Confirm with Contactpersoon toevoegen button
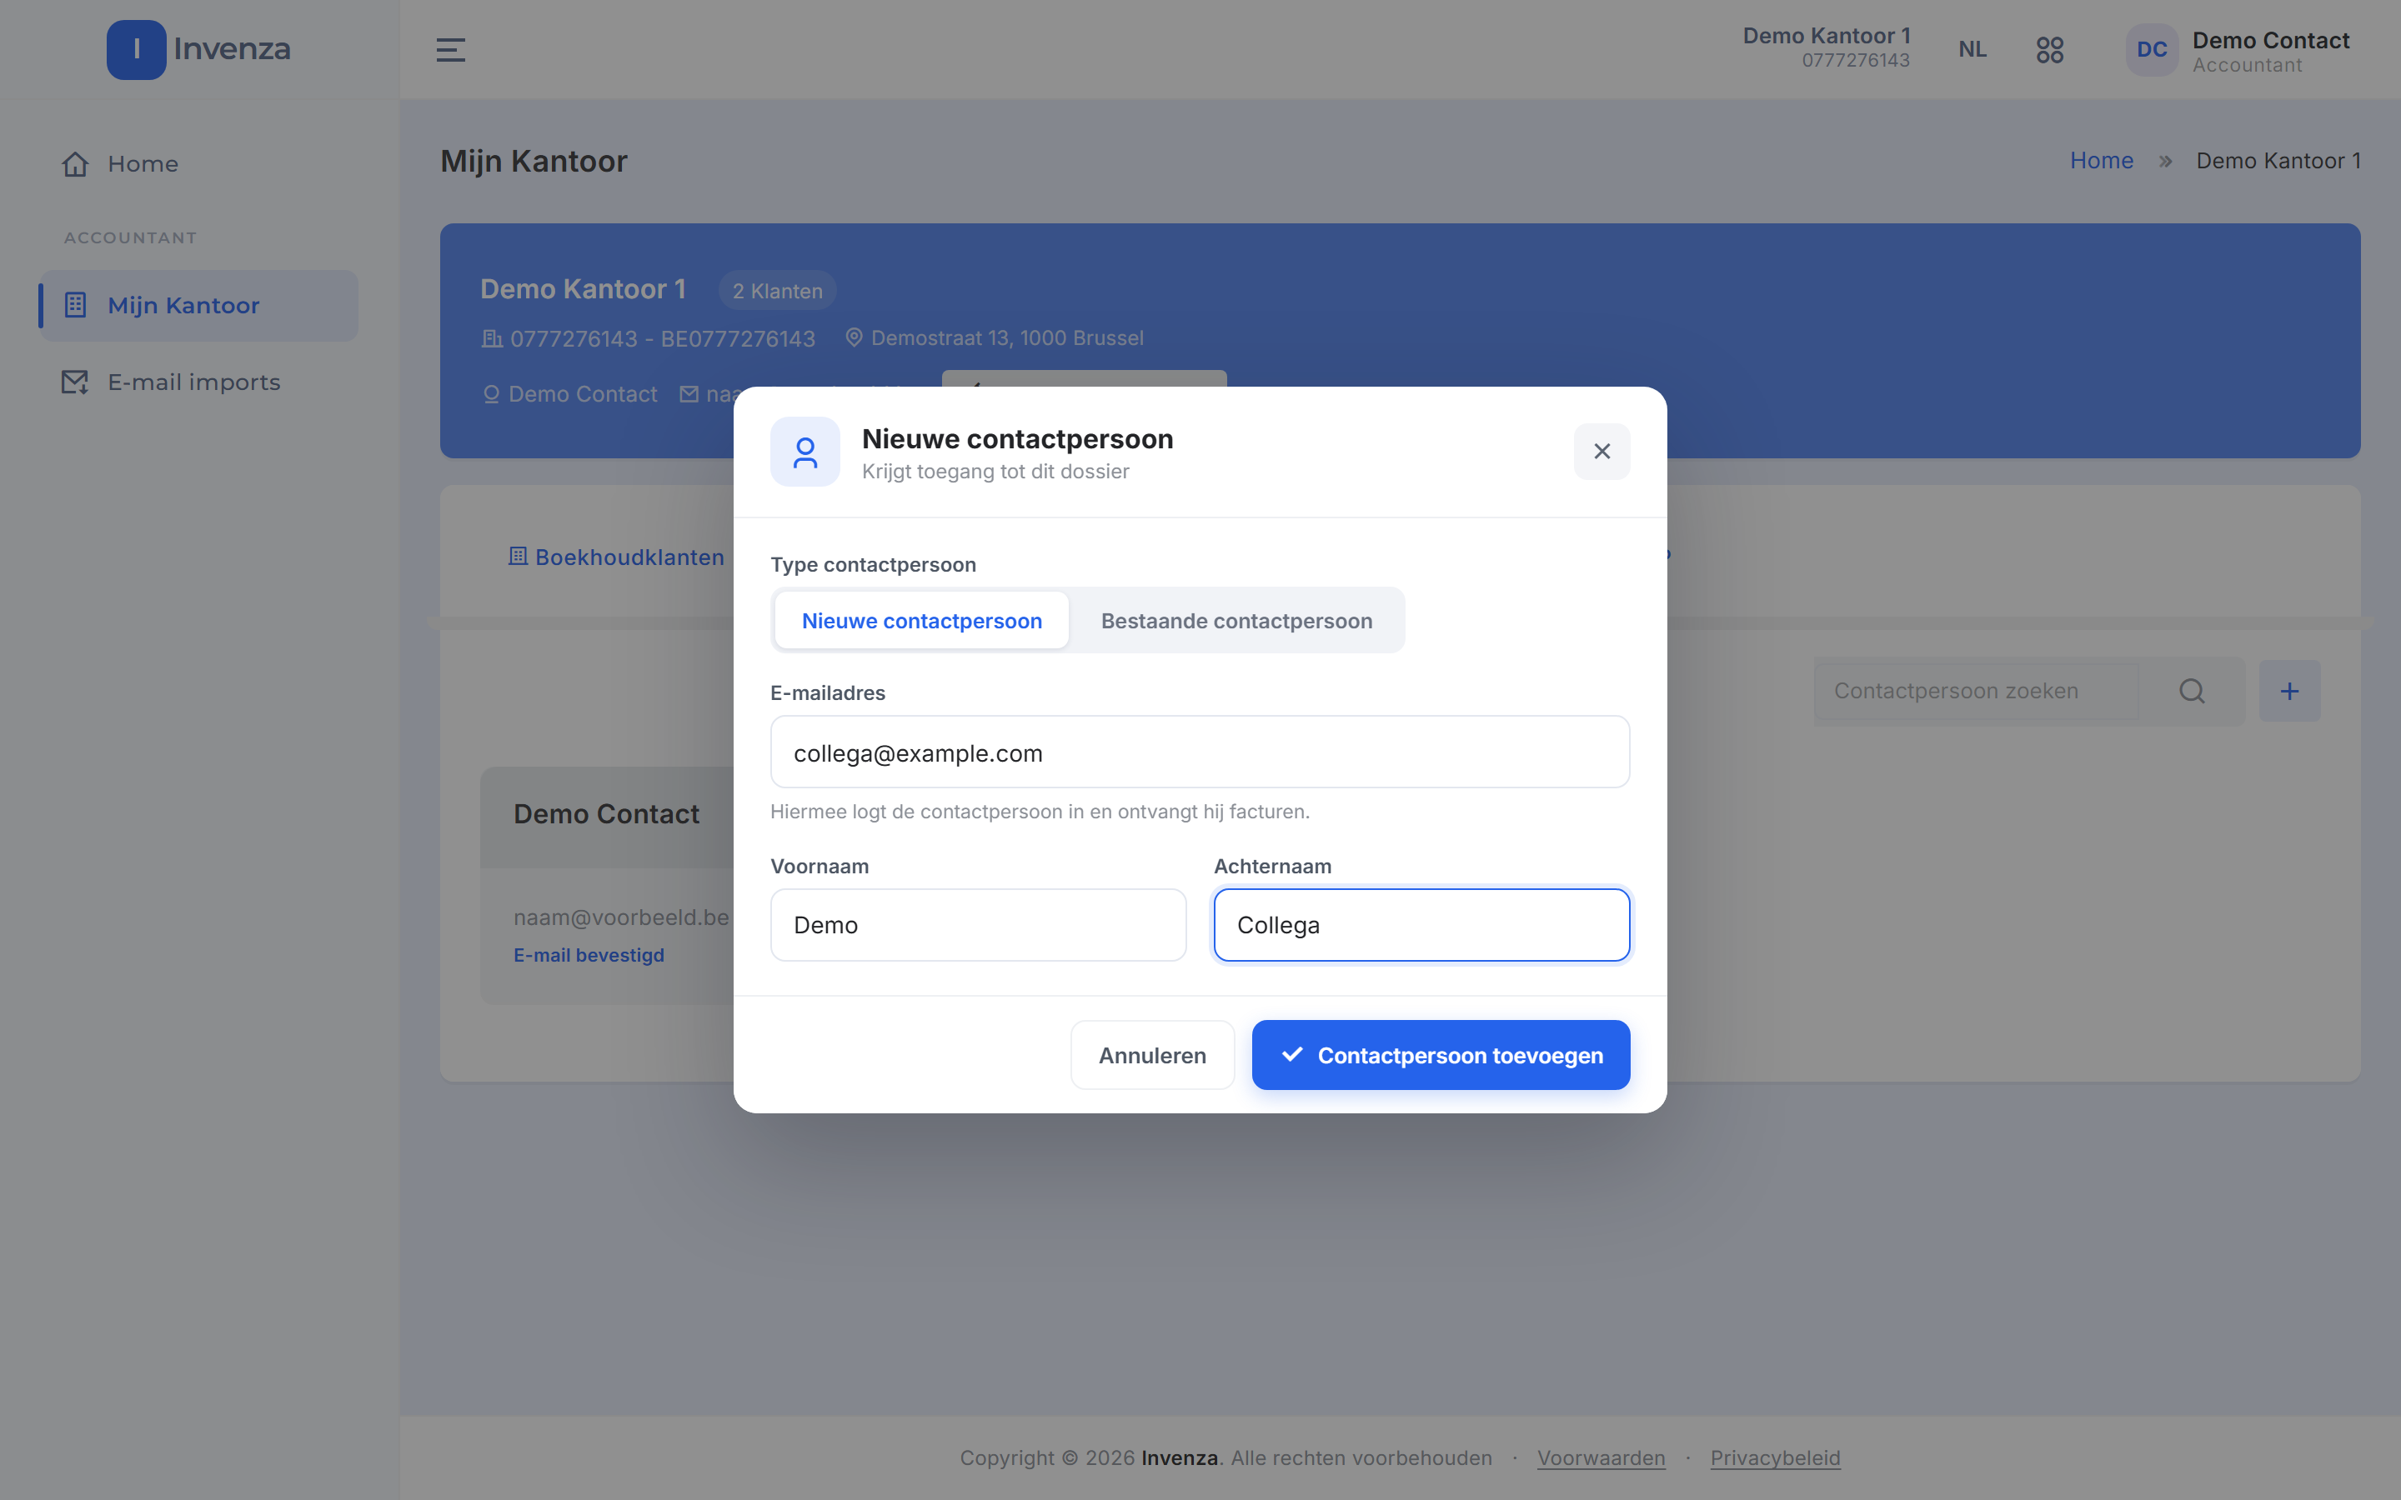 pyautogui.click(x=1441, y=1054)
